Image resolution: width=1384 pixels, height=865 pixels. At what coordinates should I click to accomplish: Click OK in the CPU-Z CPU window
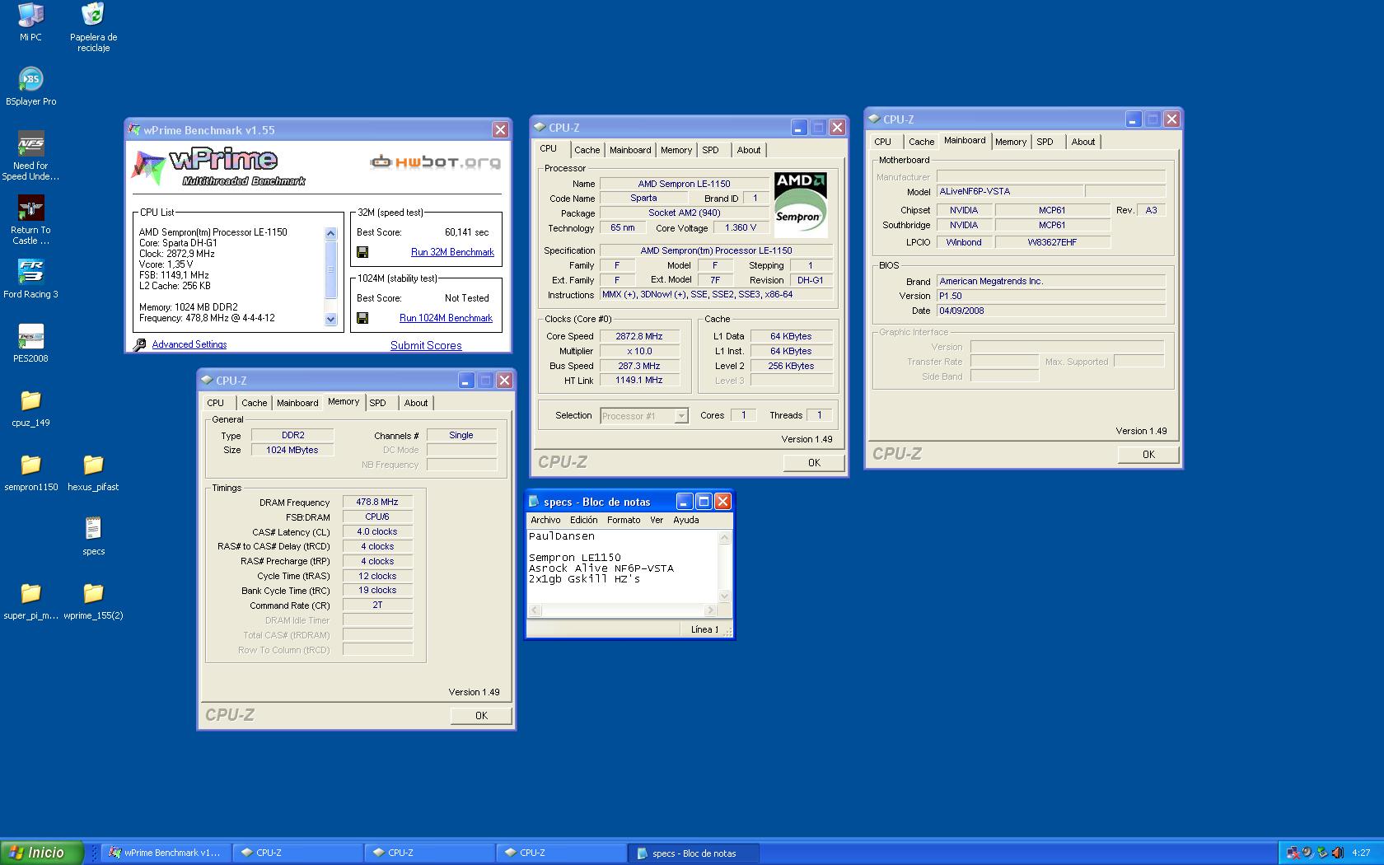(814, 463)
